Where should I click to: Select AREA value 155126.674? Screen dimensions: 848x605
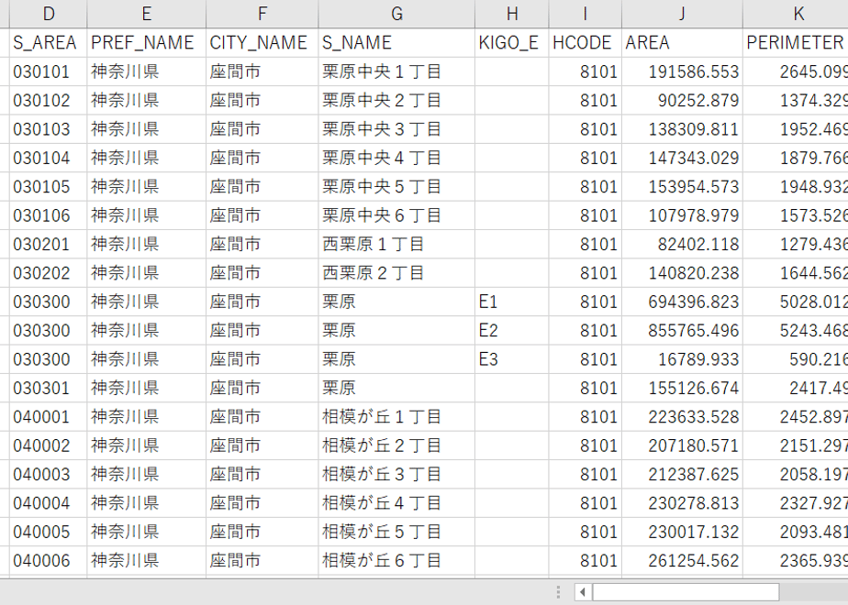pos(683,388)
